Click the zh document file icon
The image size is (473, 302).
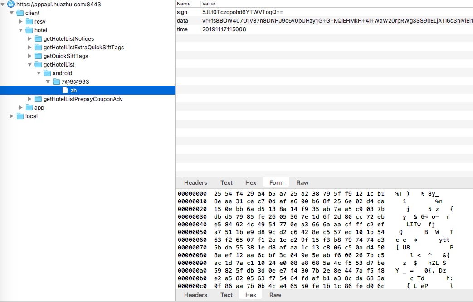(65, 90)
